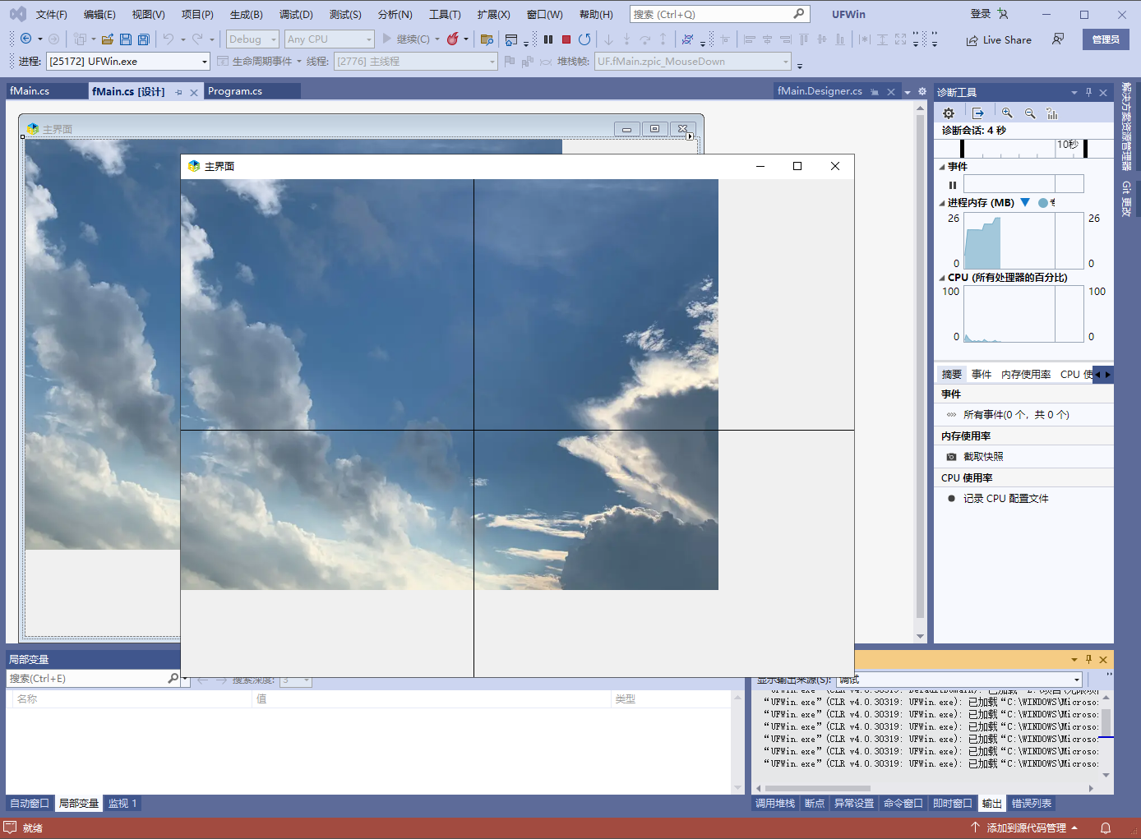
Task: Click 截取快照 to take a snapshot
Action: coord(983,456)
